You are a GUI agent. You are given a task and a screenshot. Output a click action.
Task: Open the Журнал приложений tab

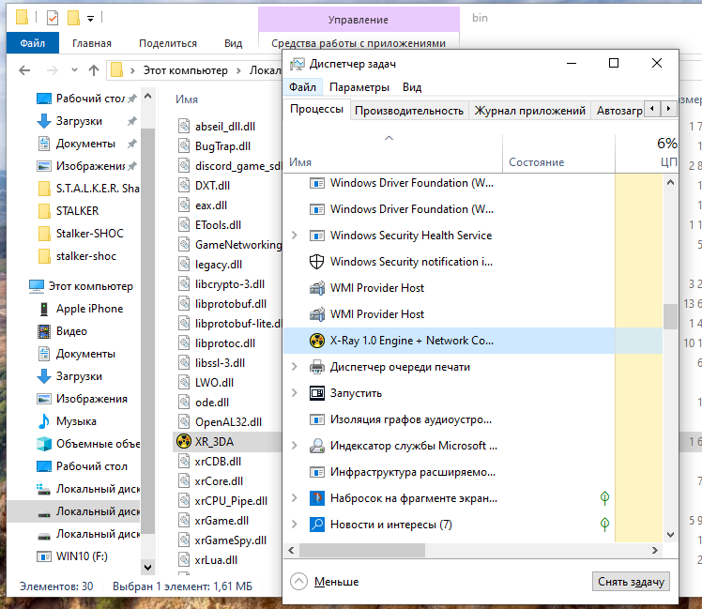click(529, 110)
